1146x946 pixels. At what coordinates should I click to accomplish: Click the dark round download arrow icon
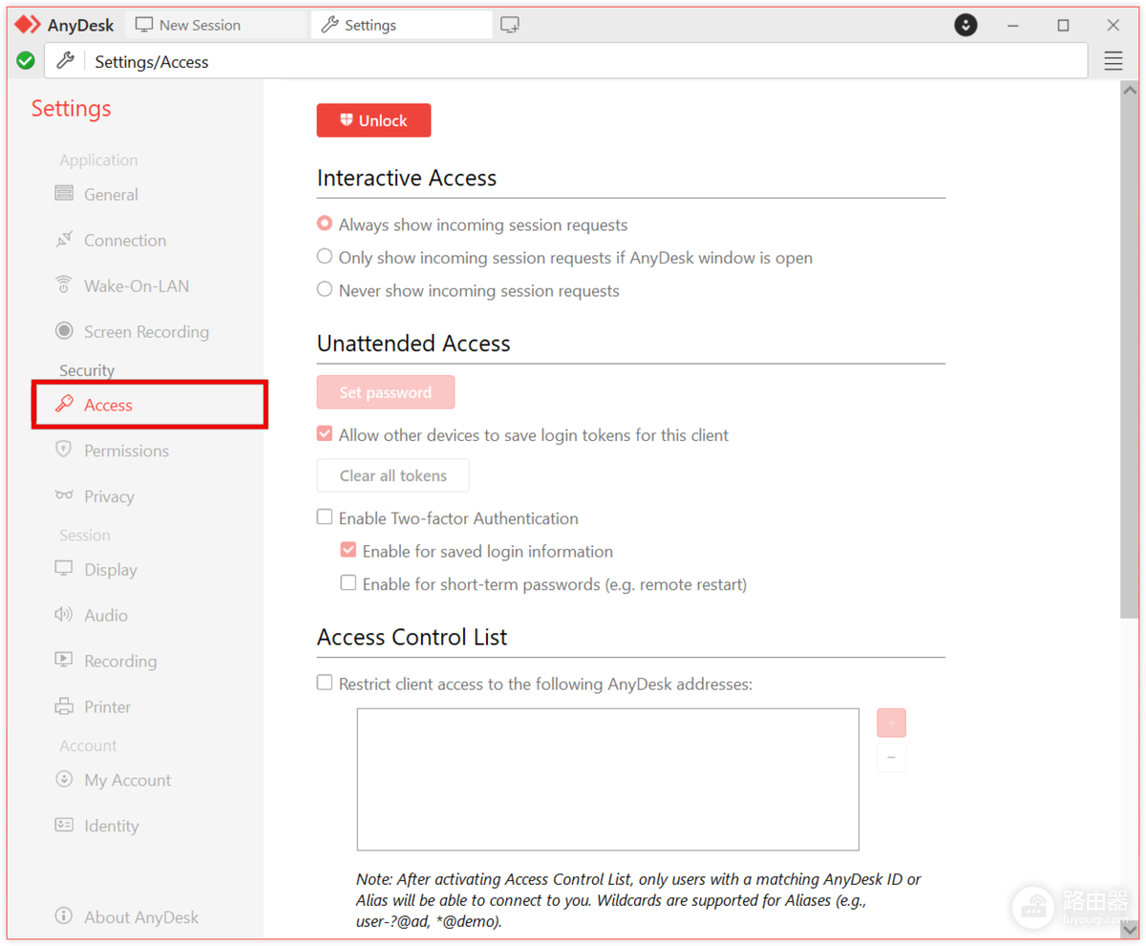[966, 25]
